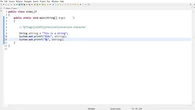The image size is (195, 110).
Task: Run the program with green Run icon
Action: (19, 5)
